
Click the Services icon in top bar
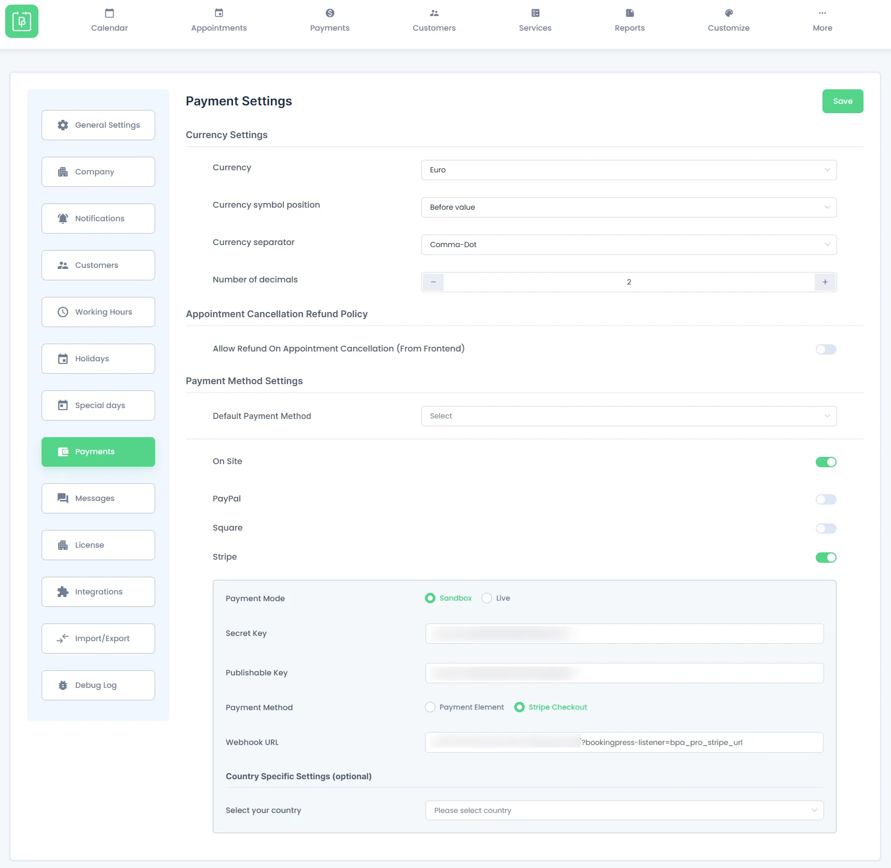(536, 13)
